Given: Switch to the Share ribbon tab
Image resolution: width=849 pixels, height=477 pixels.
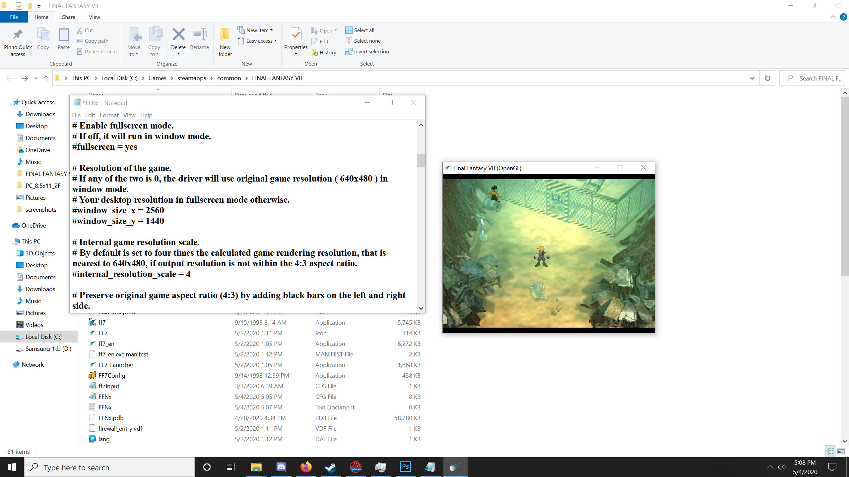Looking at the screenshot, I should tap(68, 17).
